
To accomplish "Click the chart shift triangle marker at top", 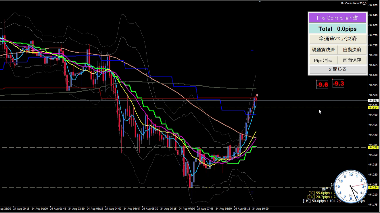I will coord(260,1).
